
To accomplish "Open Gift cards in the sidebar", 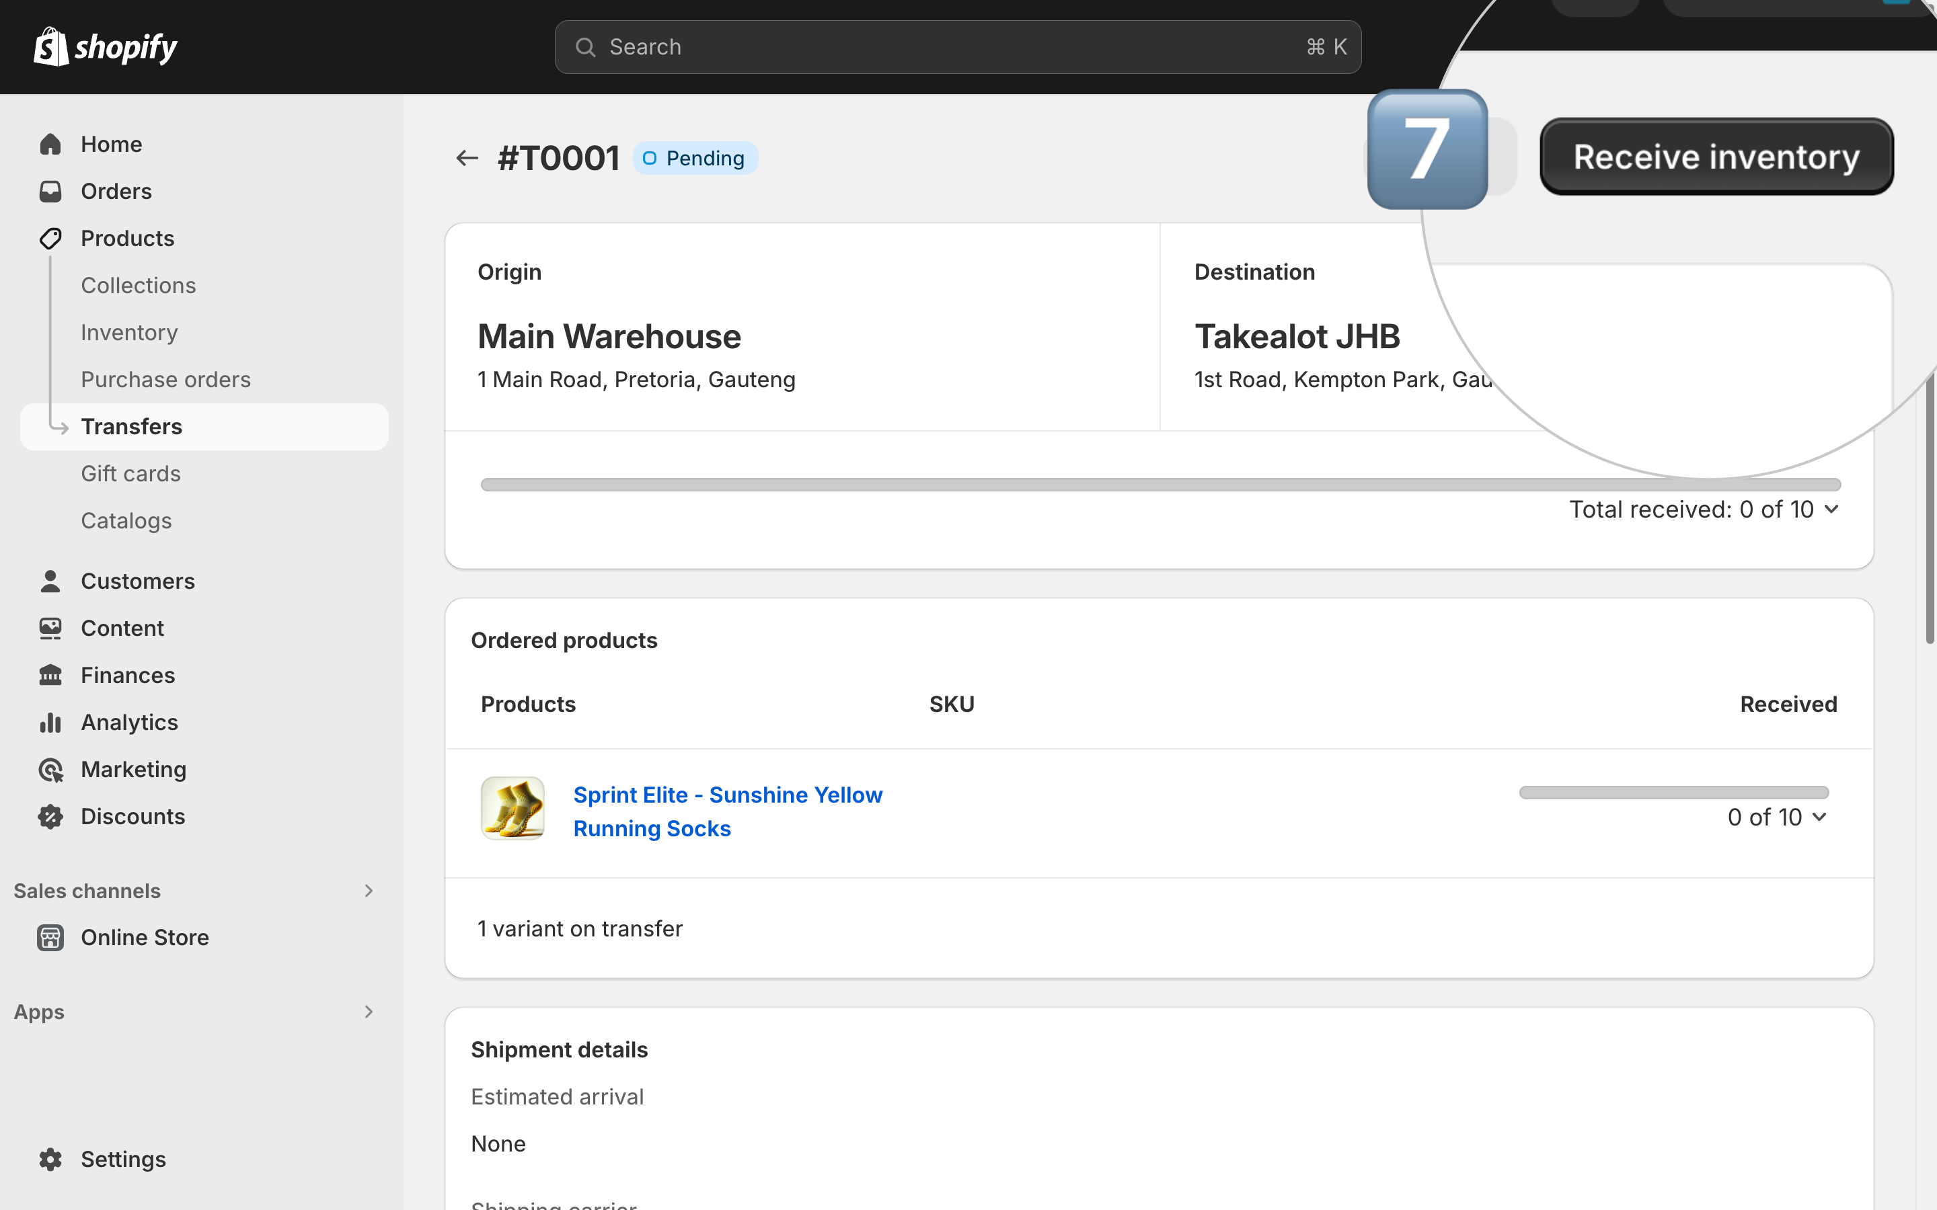I will [x=130, y=474].
